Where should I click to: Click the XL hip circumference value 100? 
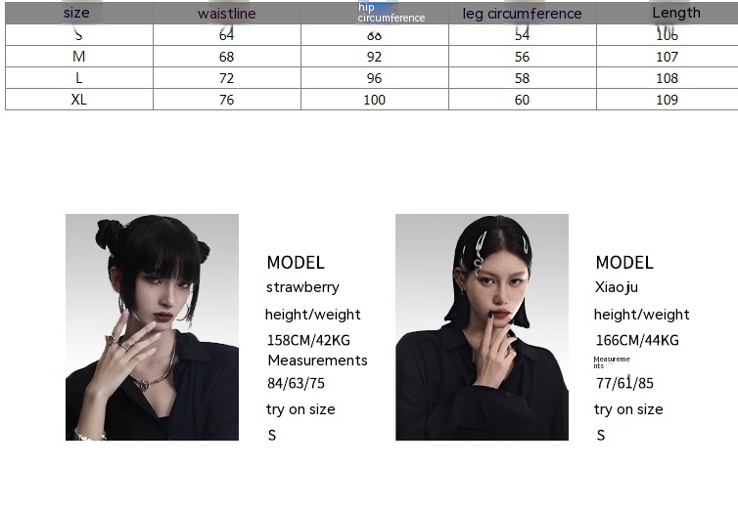click(374, 100)
